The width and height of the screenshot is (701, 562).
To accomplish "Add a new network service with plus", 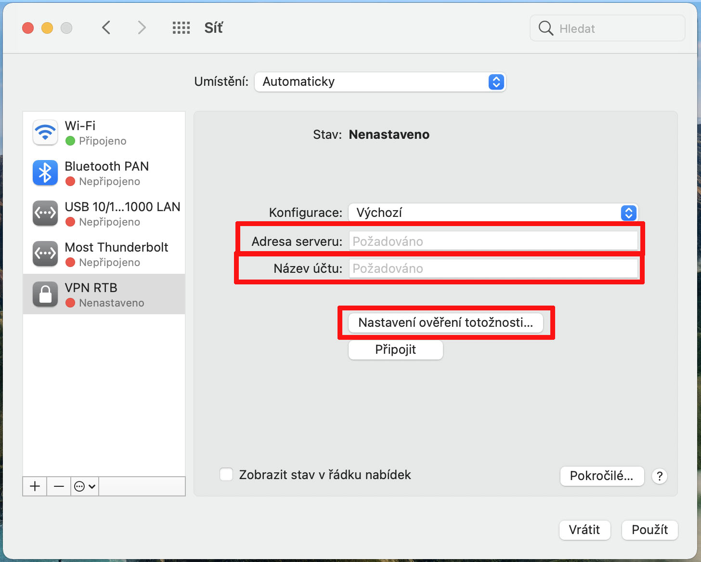I will point(35,486).
